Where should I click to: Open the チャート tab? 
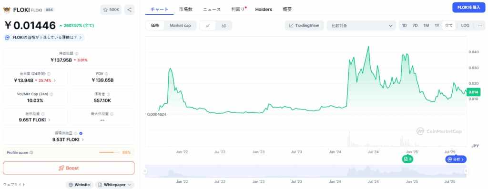click(159, 10)
